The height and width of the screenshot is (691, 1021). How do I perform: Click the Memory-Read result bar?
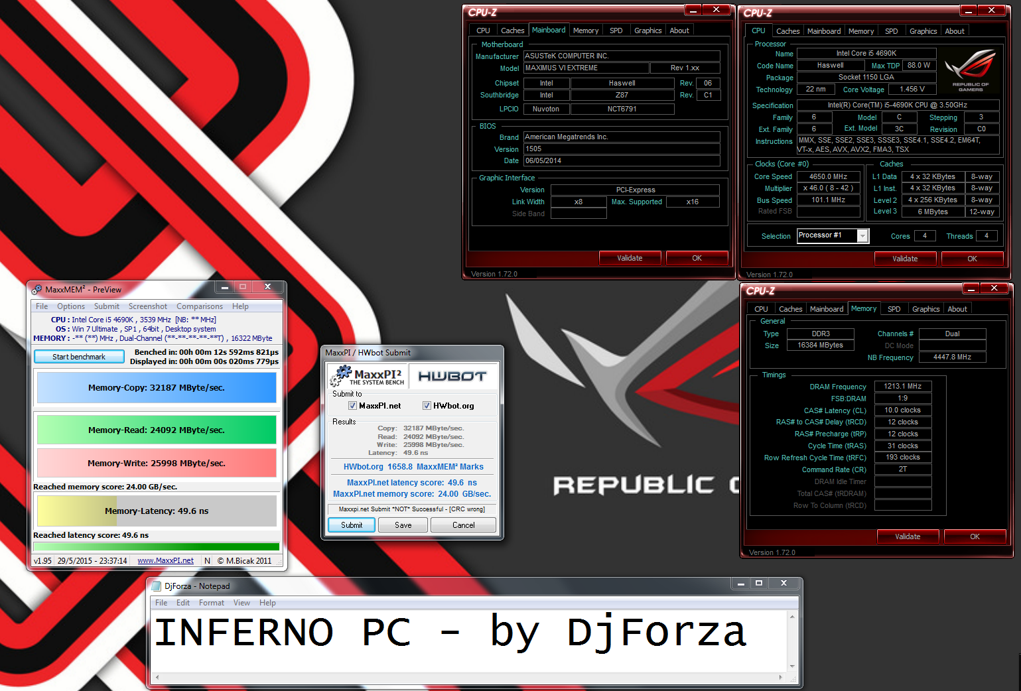[x=157, y=430]
